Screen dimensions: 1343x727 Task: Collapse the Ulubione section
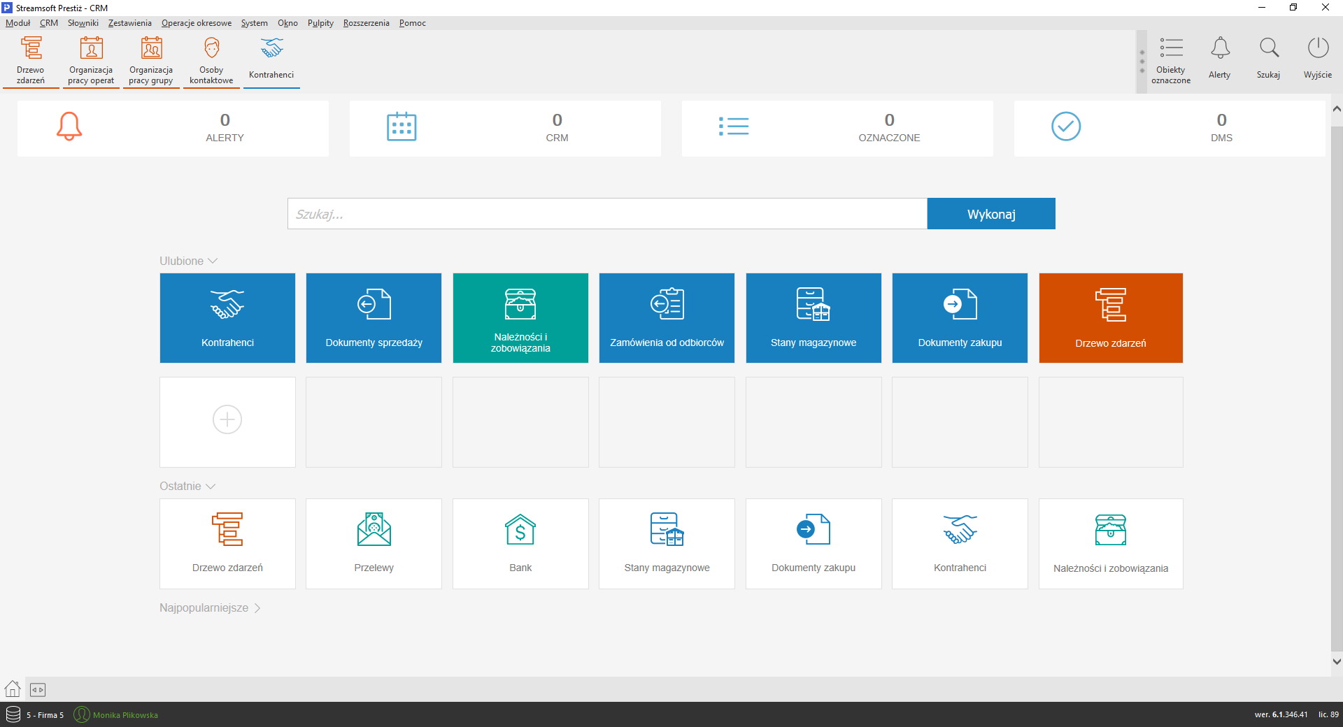(189, 261)
